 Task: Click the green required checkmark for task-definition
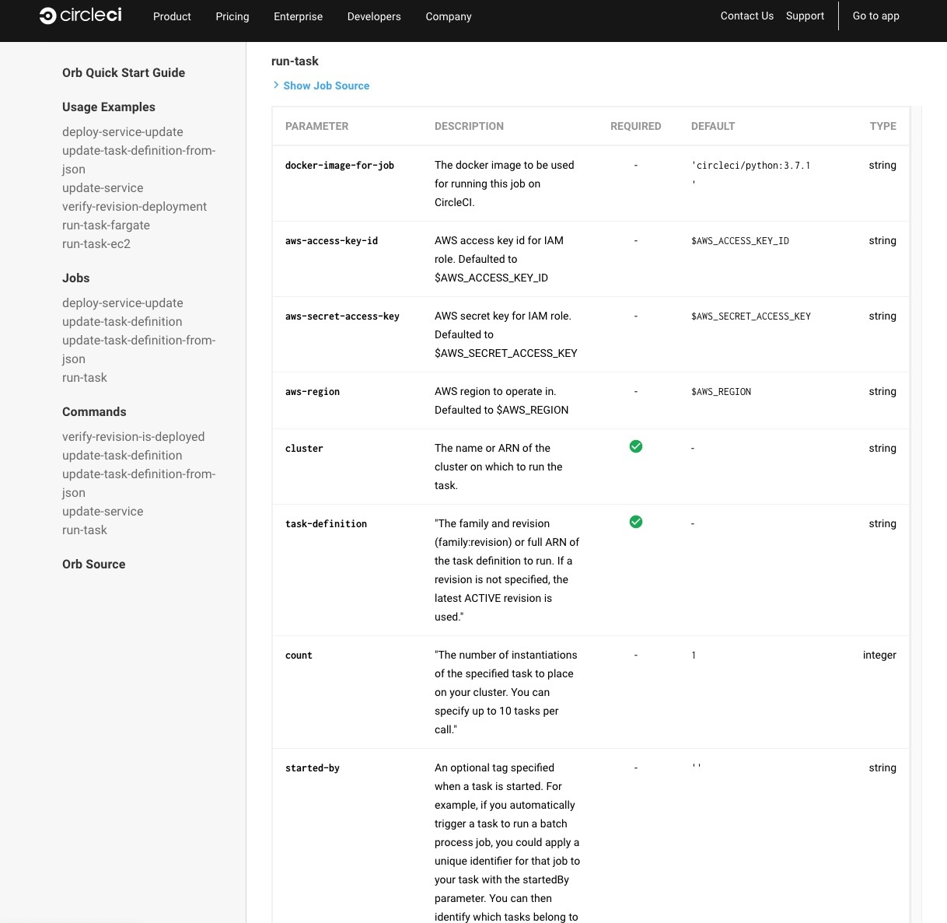635,522
